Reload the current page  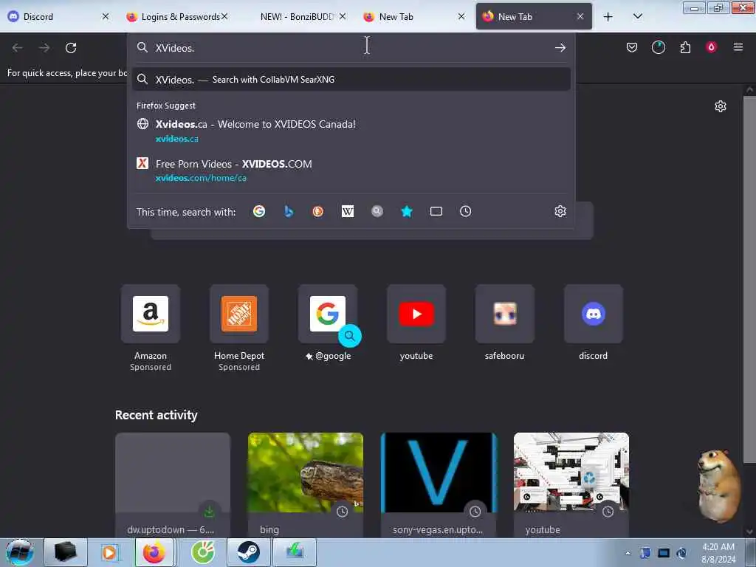(x=71, y=48)
